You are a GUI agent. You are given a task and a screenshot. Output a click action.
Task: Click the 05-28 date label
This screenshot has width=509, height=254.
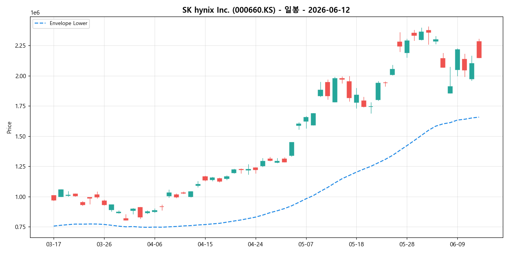pyautogui.click(x=407, y=244)
